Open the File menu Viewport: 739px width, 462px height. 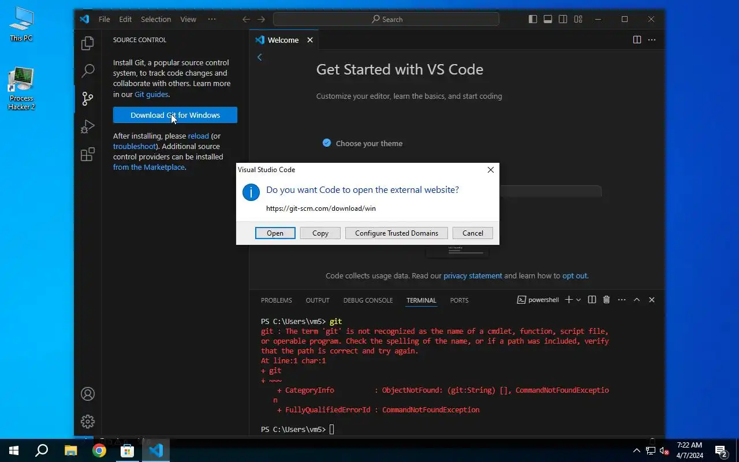(104, 19)
